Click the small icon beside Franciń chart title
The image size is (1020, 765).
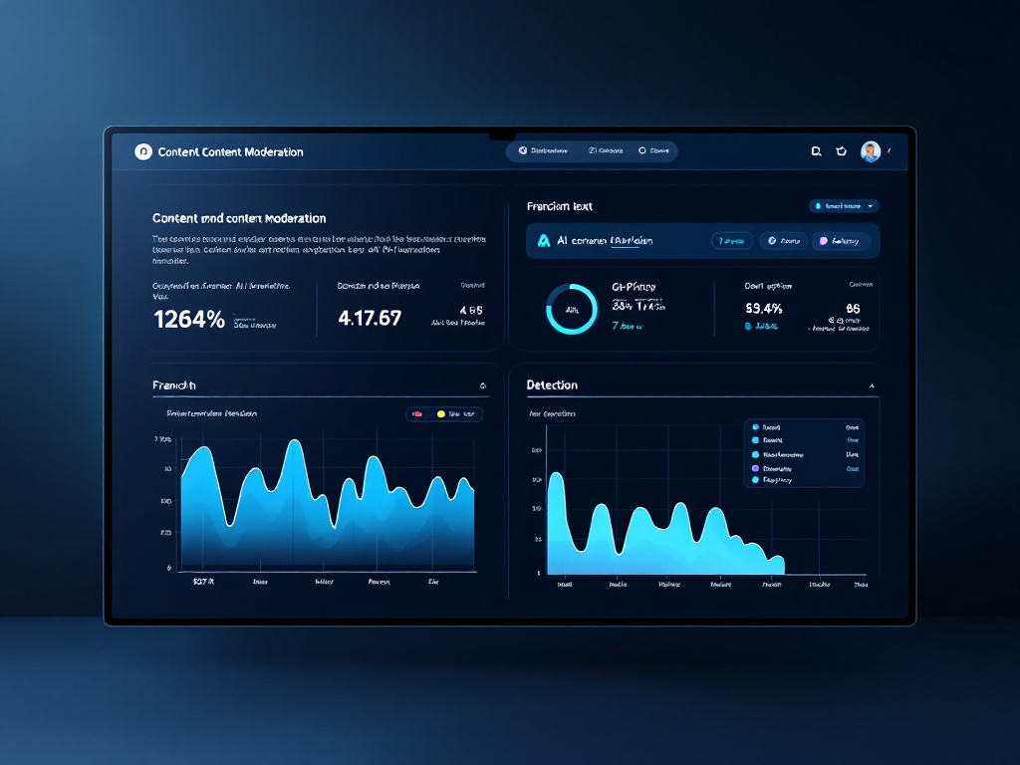tap(483, 385)
